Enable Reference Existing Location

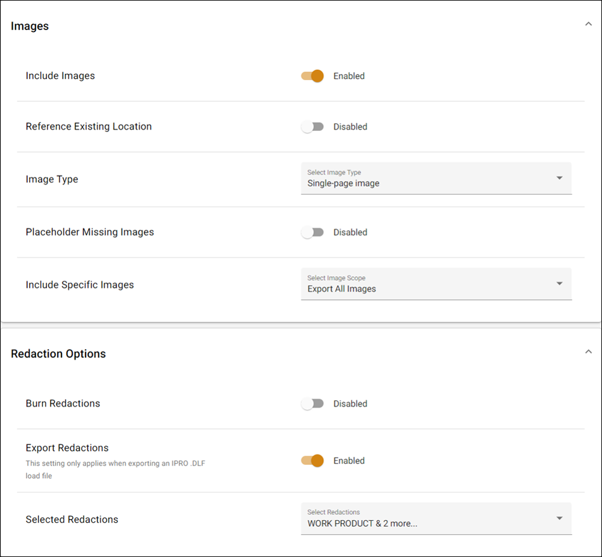(312, 127)
